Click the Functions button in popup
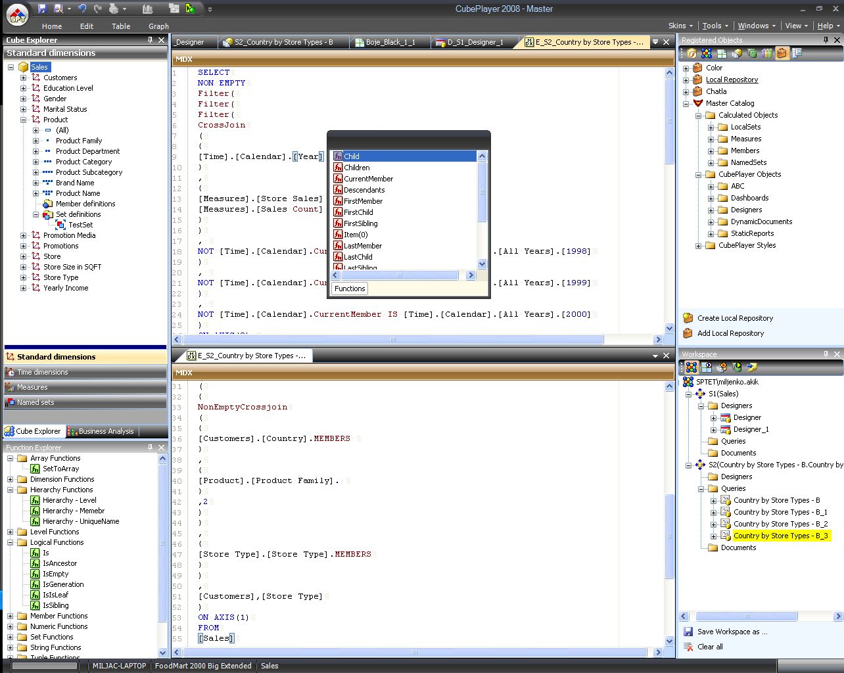The image size is (844, 673). click(x=350, y=289)
